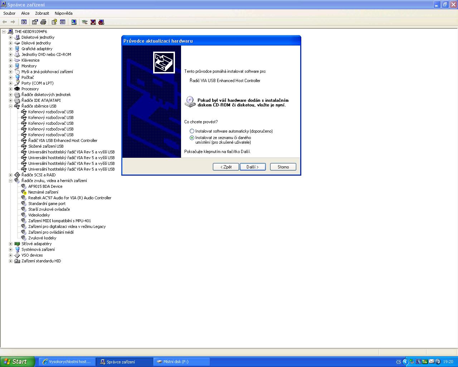Image resolution: width=458 pixels, height=367 pixels.
Task: Select 'Řadič VIA USB Enhanced Host Controller' in tree
Action: [x=63, y=140]
